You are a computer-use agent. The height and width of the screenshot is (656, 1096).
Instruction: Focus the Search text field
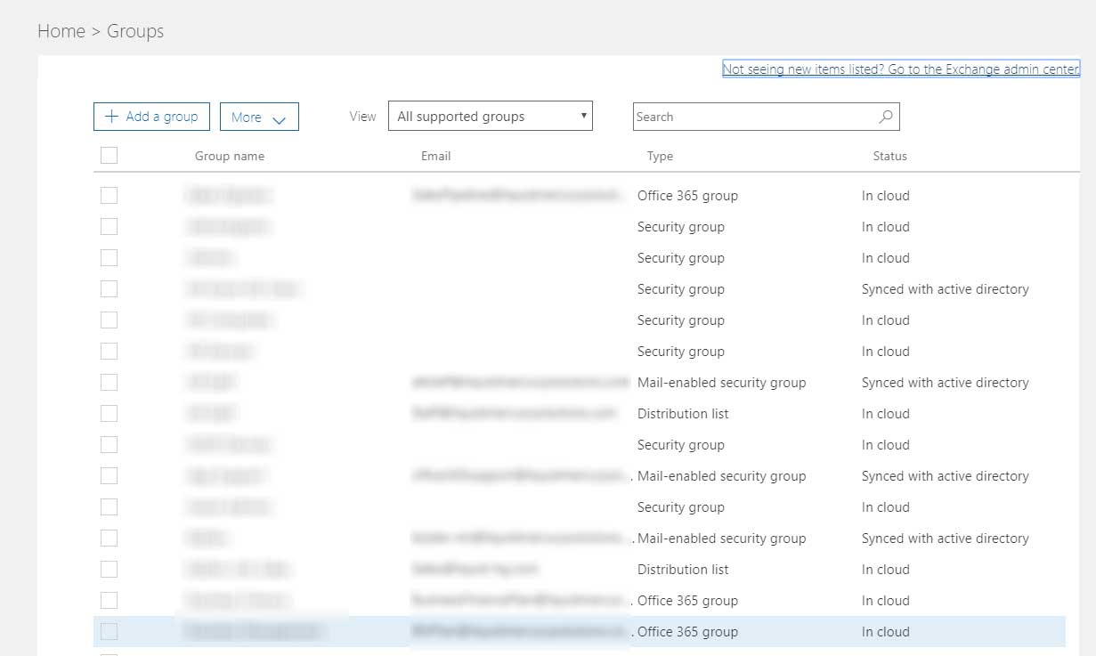[x=752, y=117]
